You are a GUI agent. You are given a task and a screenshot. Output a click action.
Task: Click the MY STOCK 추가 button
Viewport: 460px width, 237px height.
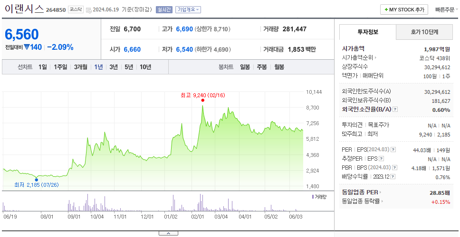[404, 9]
